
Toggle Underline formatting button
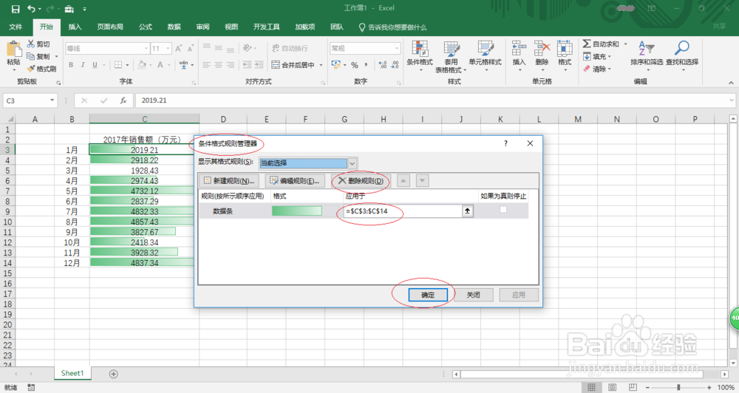click(95, 65)
